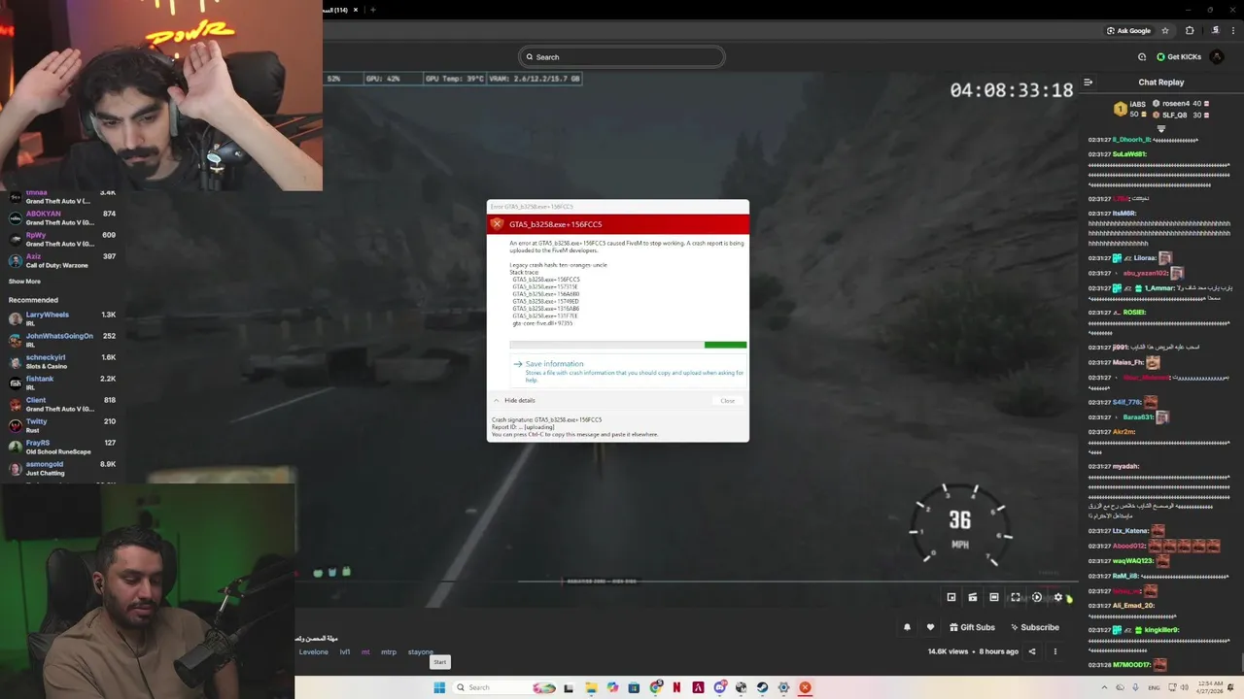This screenshot has width=1244, height=699.
Task: Show hidden tray icons chevron
Action: [1102, 687]
